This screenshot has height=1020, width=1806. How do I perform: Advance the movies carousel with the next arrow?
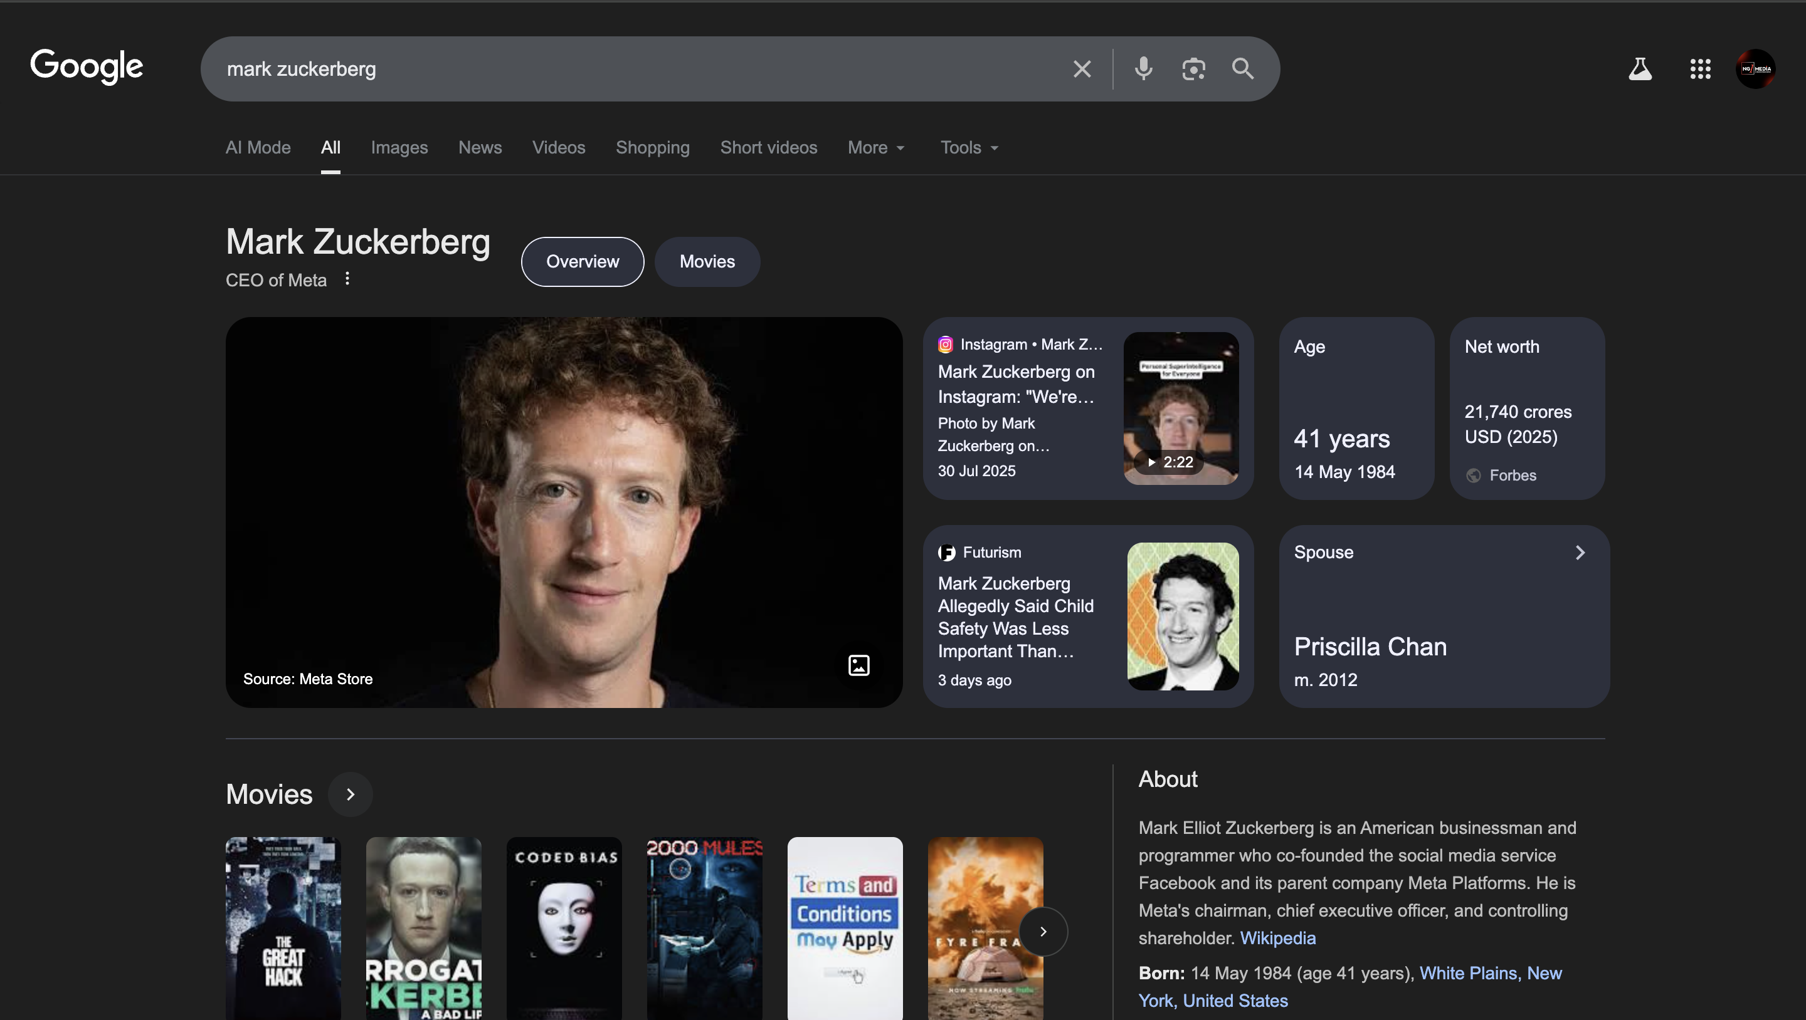1043,932
